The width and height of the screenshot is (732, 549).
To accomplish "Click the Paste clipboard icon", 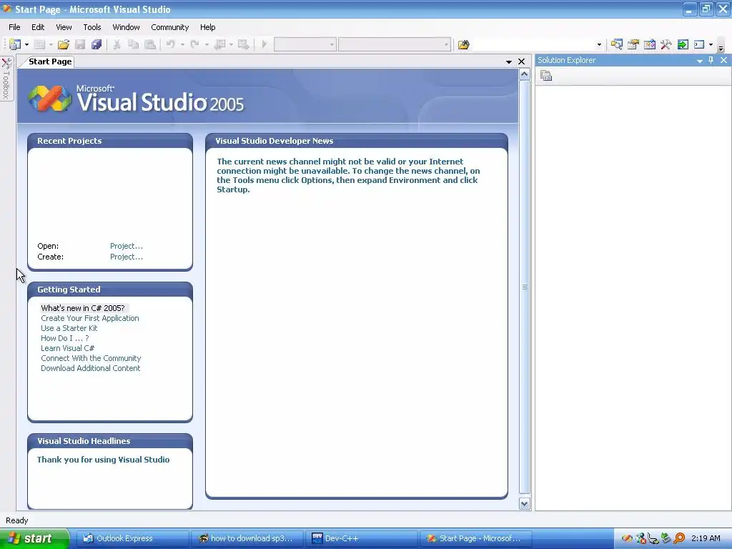I will click(x=150, y=44).
